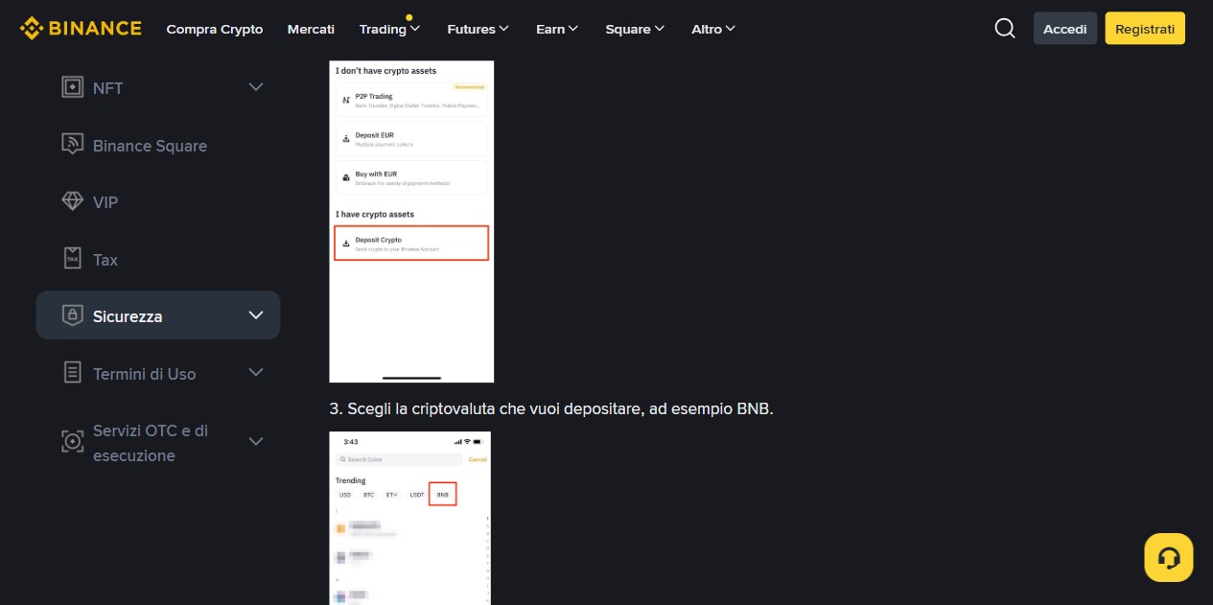Click the Accedi button

pyautogui.click(x=1064, y=28)
